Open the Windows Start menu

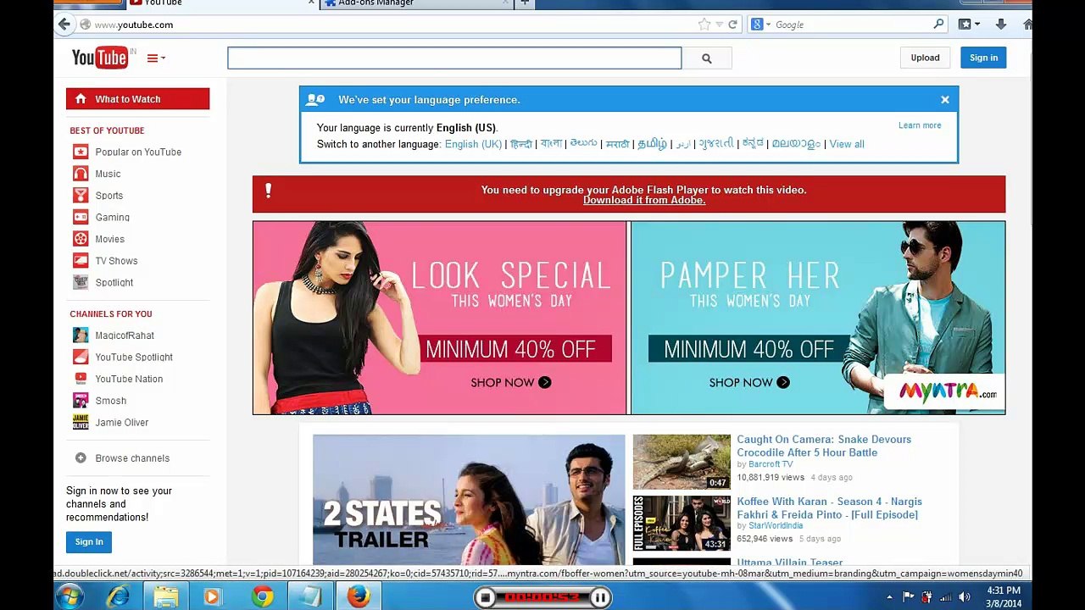70,597
